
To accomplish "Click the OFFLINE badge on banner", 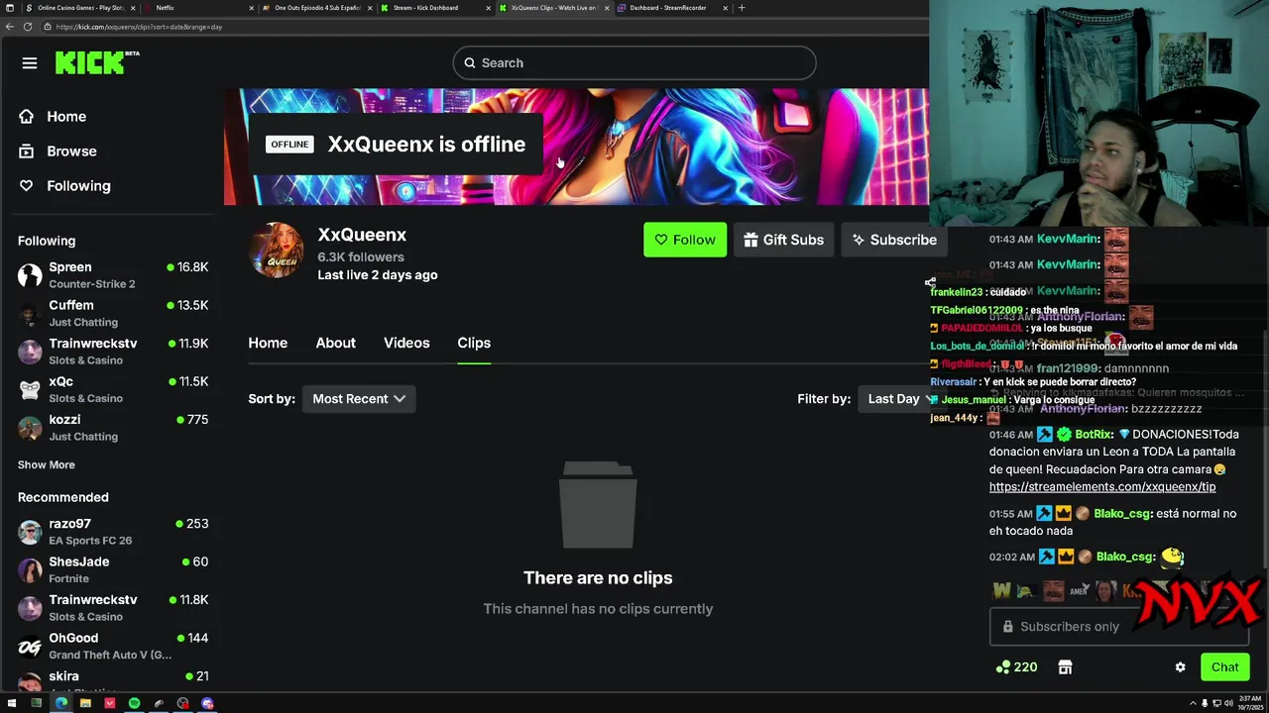I will click(x=289, y=145).
